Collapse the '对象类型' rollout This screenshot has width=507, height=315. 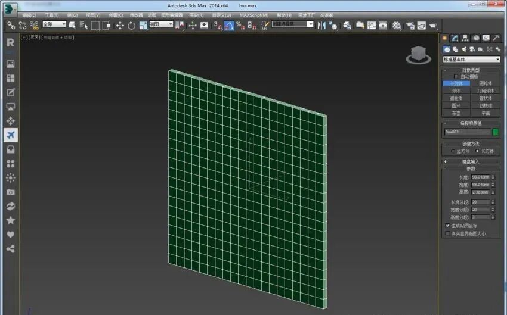471,70
